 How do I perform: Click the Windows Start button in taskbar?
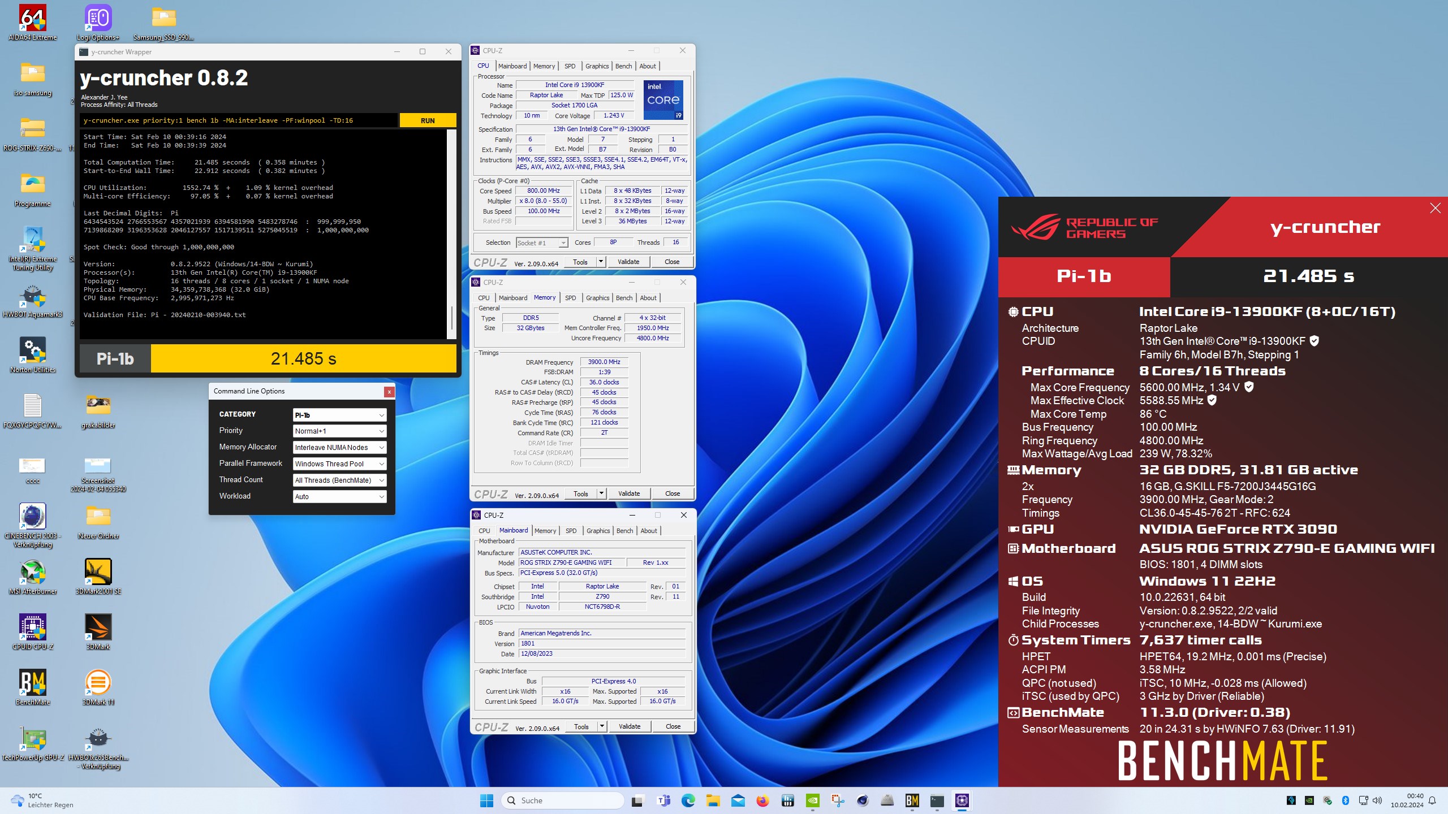click(x=486, y=800)
